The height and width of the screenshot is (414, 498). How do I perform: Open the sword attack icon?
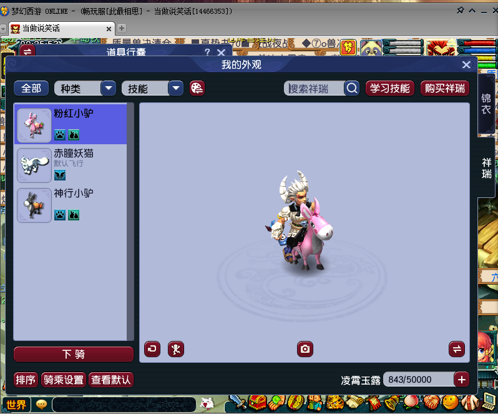coord(238,403)
